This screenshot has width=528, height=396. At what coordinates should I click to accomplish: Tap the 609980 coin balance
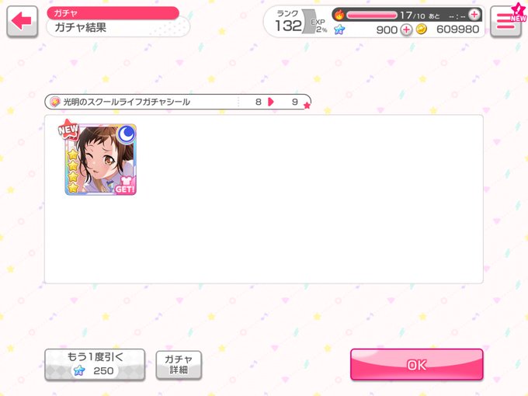(457, 30)
